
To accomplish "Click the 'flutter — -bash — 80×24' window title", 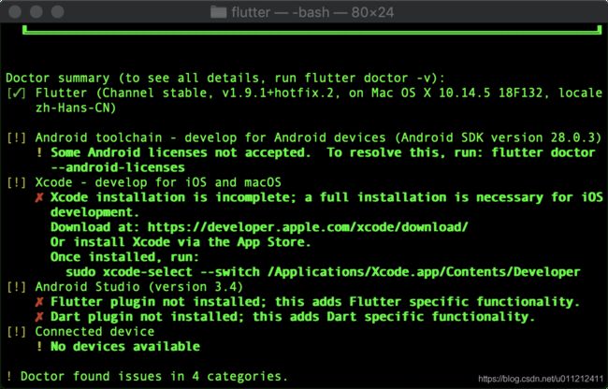I will (312, 12).
